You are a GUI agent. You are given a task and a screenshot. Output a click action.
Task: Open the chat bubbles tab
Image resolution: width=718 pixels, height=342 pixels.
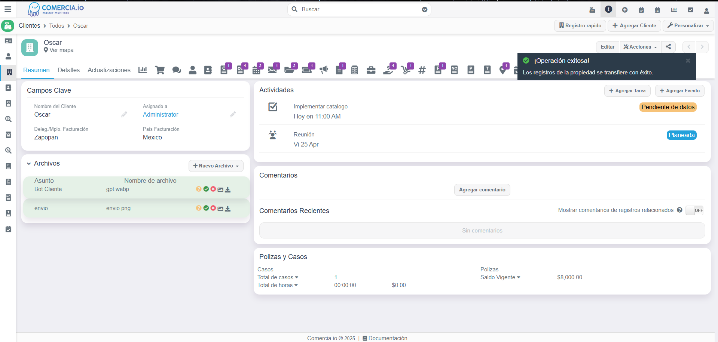(x=177, y=70)
